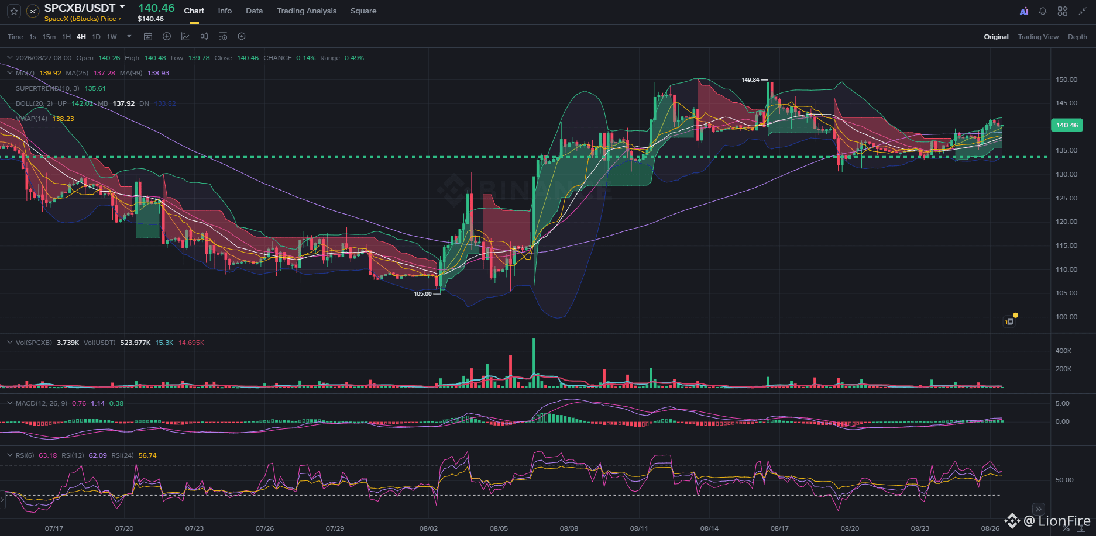Click the Vol(USDT) value 523.977K
The width and height of the screenshot is (1096, 536).
(x=135, y=343)
